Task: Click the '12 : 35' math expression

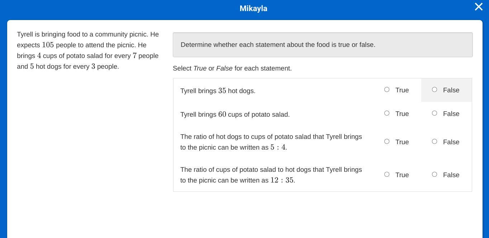Action: click(282, 180)
